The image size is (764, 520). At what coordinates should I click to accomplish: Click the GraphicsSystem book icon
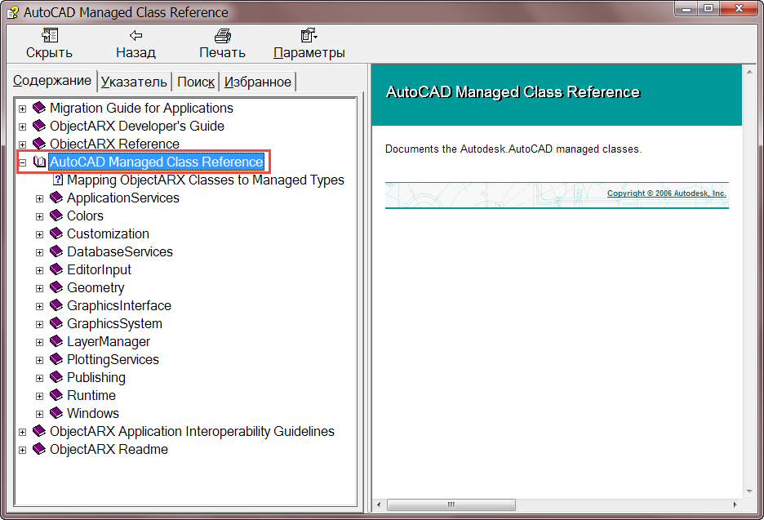click(x=56, y=323)
